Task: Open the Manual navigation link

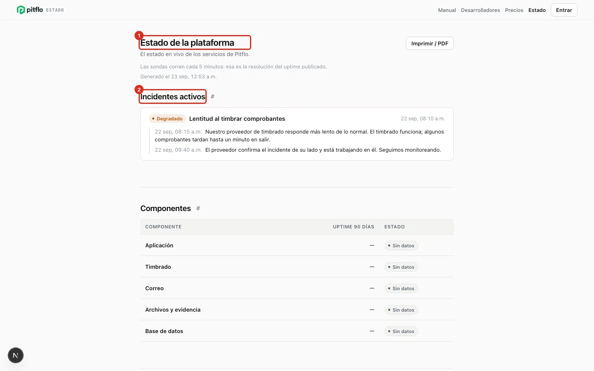Action: pyautogui.click(x=447, y=10)
